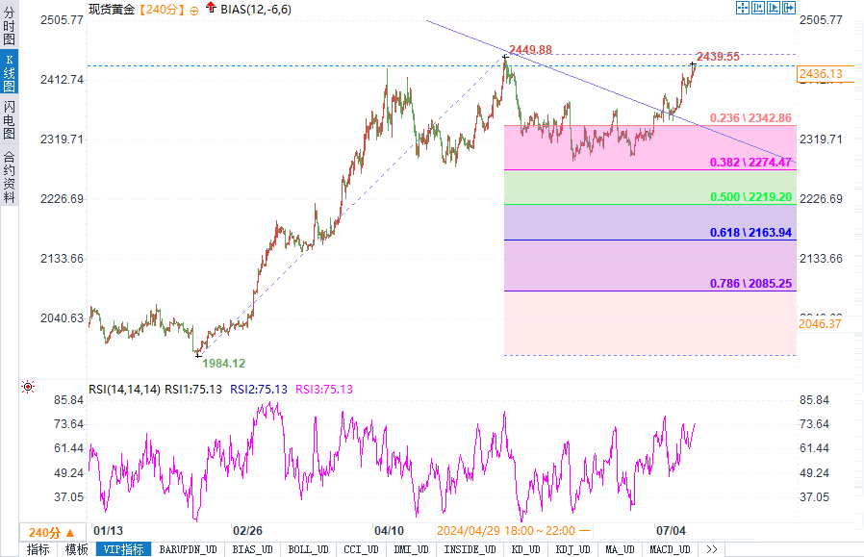Expand more indicator tabs with >> arrow
The height and width of the screenshot is (557, 864).
coord(711,549)
